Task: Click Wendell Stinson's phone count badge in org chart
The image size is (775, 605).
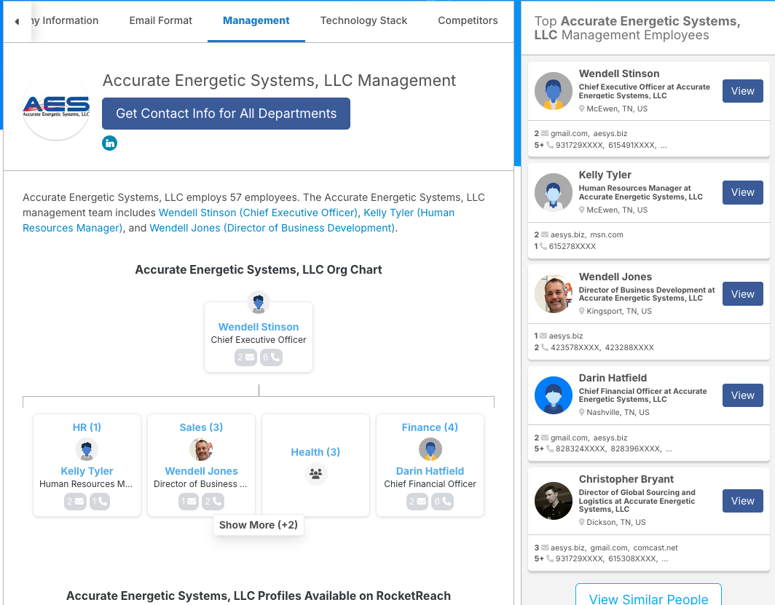Action: pos(272,357)
